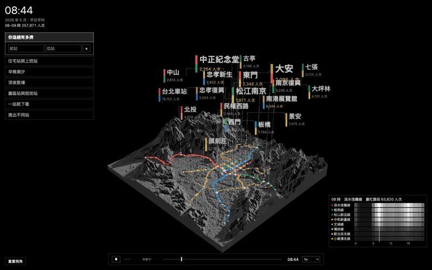The image size is (432, 270).
Task: Click the 板南線 heatmap row
Action: tap(389, 210)
